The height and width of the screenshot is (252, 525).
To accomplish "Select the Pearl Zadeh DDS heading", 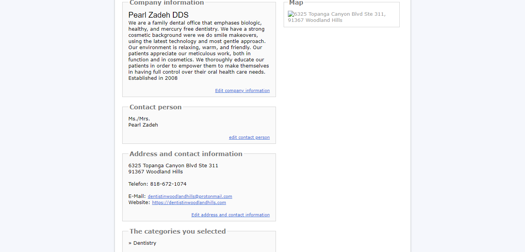I will click(158, 15).
